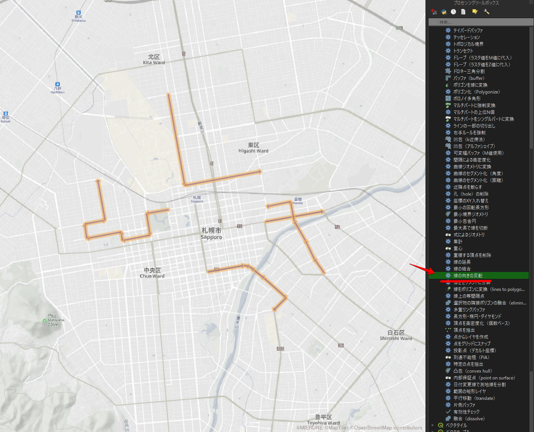Click the 選択物の隣接ポリゴンの融合 icon
The height and width of the screenshot is (432, 534).
pyautogui.click(x=448, y=303)
